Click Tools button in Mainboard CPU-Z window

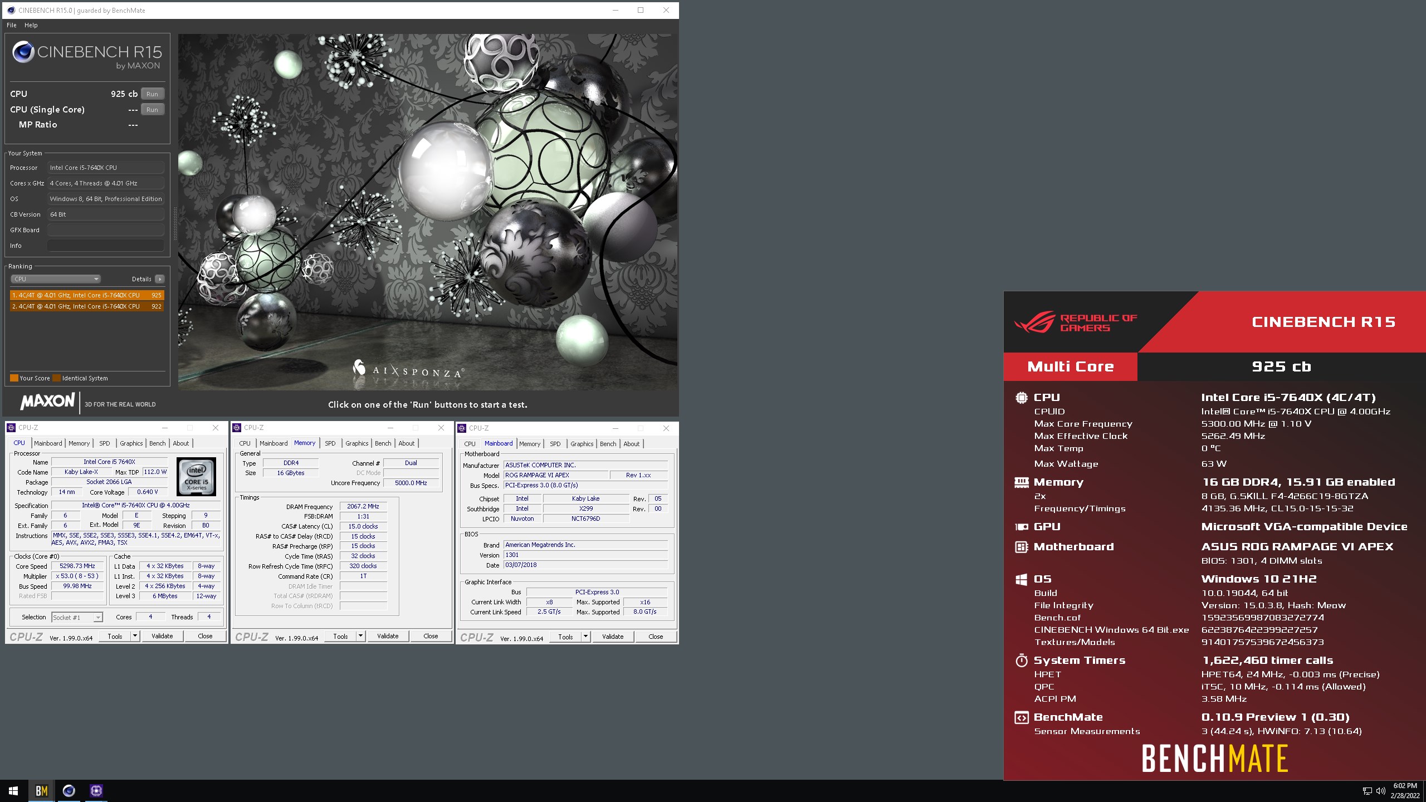coord(565,637)
